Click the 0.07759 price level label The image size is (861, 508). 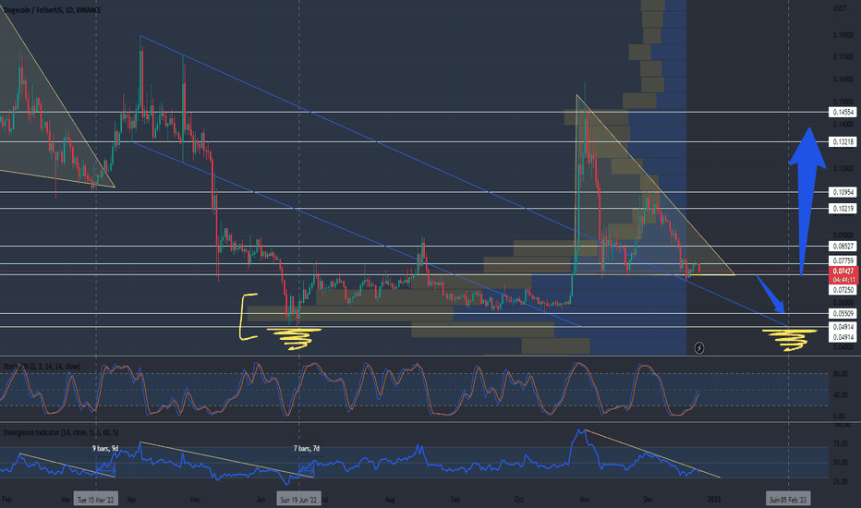[x=843, y=260]
